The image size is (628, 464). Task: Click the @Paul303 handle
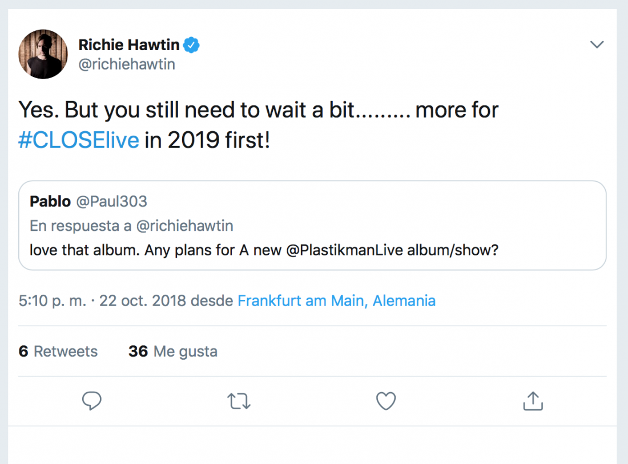pyautogui.click(x=111, y=201)
